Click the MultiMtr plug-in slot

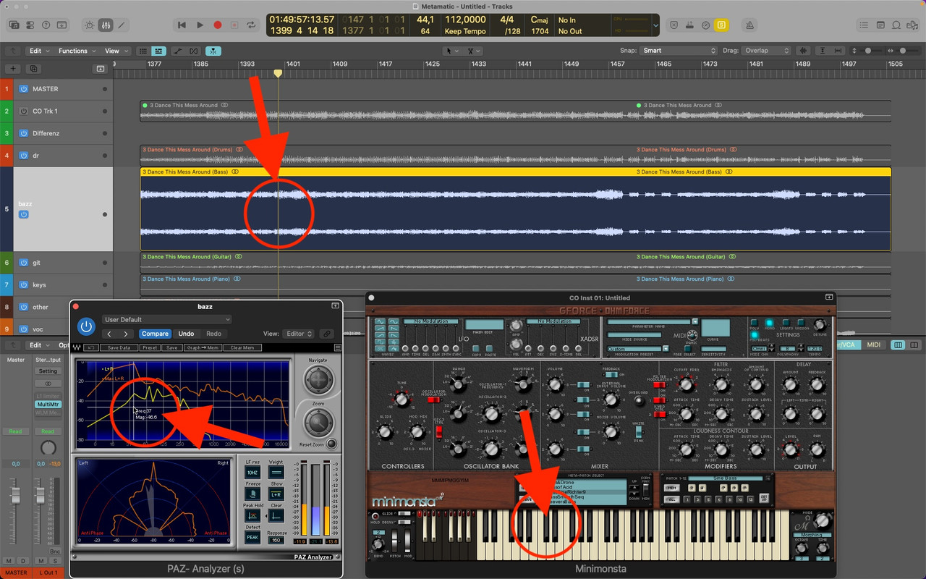(x=48, y=404)
